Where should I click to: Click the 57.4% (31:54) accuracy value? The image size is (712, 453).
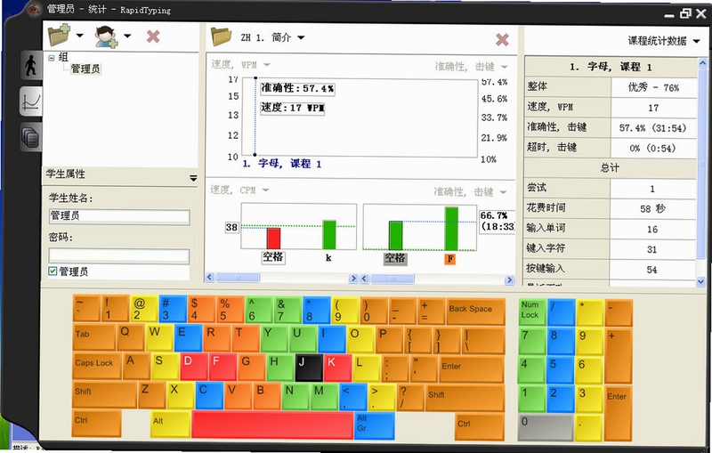pyautogui.click(x=653, y=128)
